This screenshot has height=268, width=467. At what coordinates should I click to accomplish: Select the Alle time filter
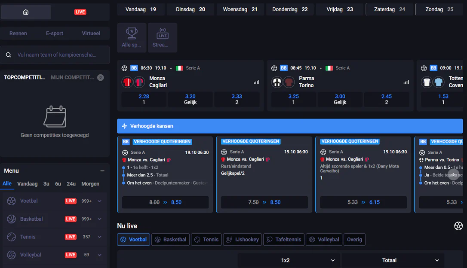(x=7, y=184)
